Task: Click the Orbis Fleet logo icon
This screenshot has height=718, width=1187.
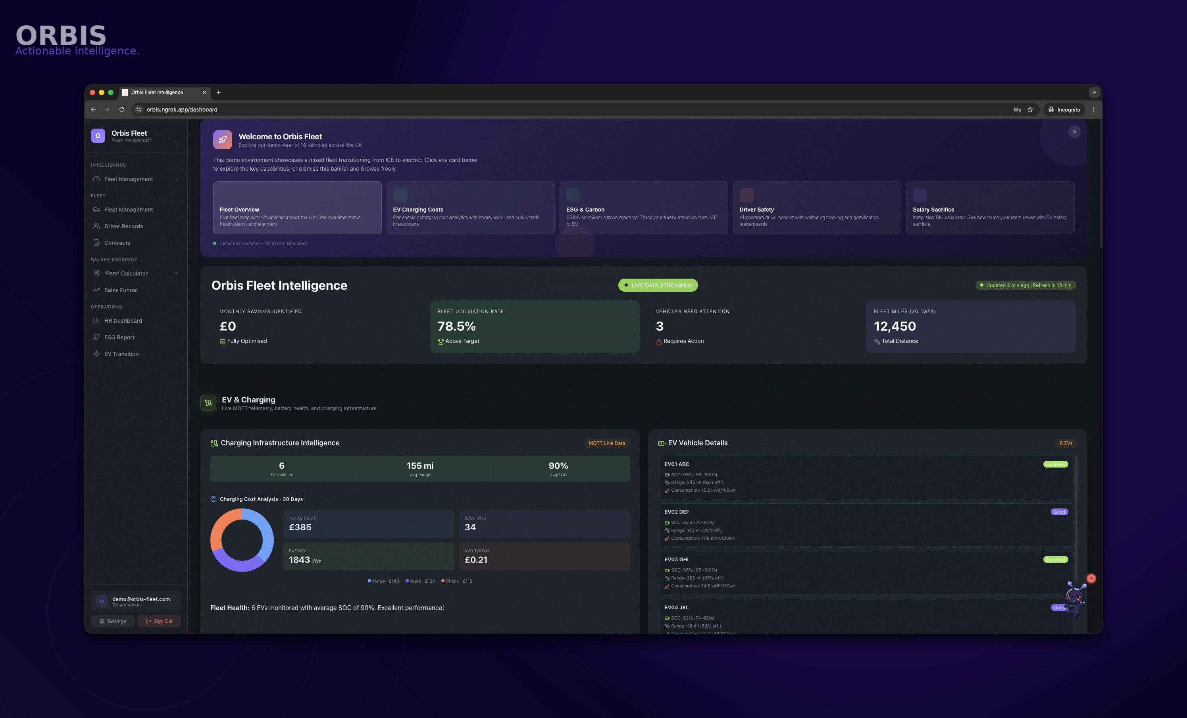Action: [x=98, y=136]
